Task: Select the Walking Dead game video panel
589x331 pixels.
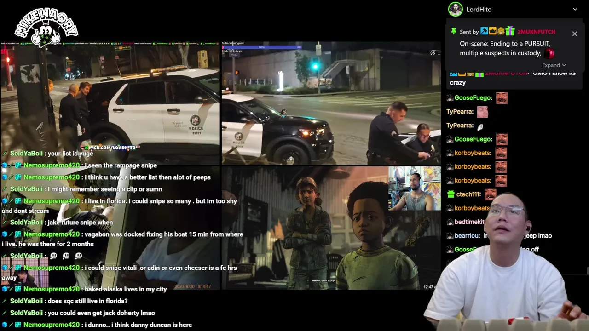Action: (x=331, y=228)
